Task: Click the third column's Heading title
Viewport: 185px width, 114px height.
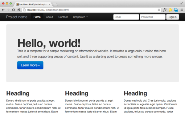Action: [135, 93]
